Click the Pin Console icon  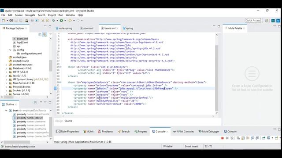pyautogui.click(x=263, y=138)
